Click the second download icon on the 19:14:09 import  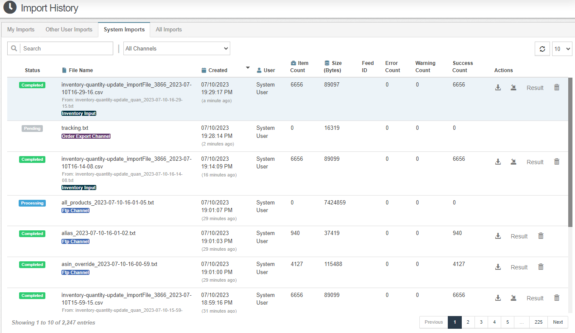coord(513,162)
